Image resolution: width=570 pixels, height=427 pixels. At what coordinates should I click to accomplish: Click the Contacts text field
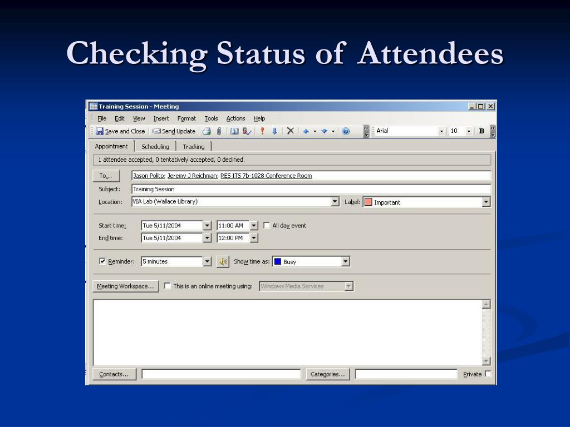221,374
